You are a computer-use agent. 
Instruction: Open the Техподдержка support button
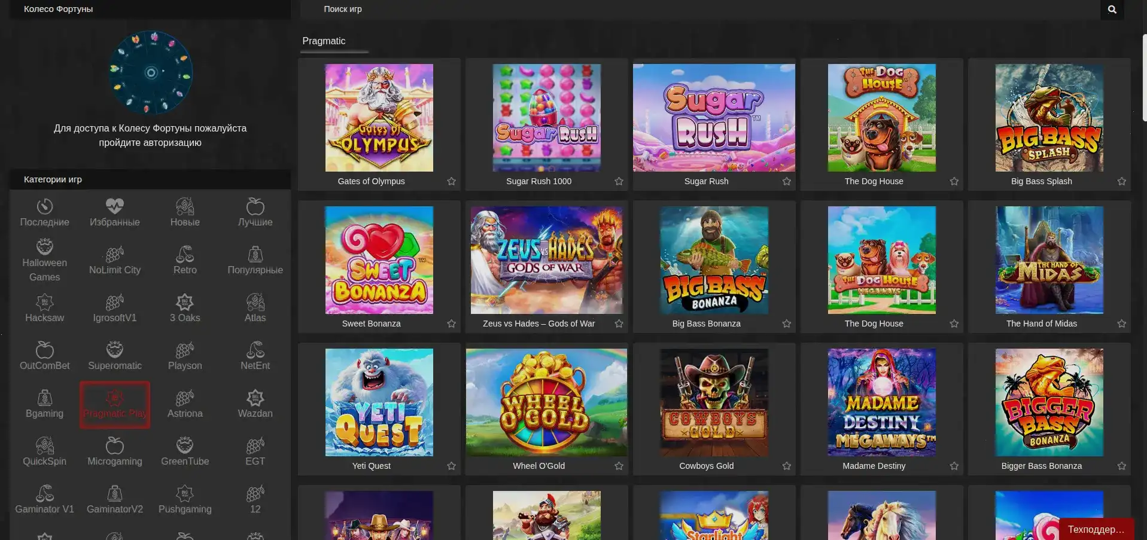coord(1096,529)
